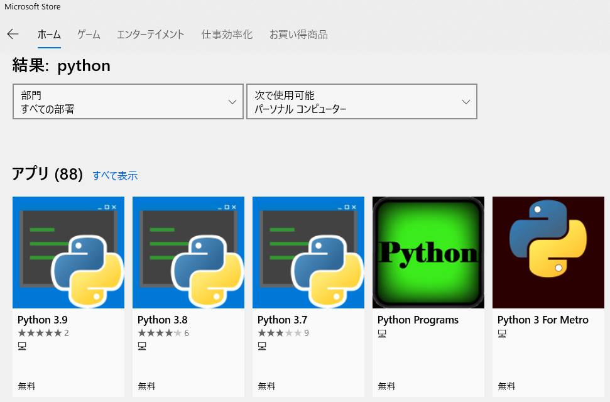Open the Python 3.7 app icon

(308, 253)
